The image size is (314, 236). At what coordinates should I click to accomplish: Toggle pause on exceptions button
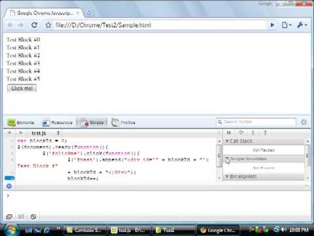[9, 186]
